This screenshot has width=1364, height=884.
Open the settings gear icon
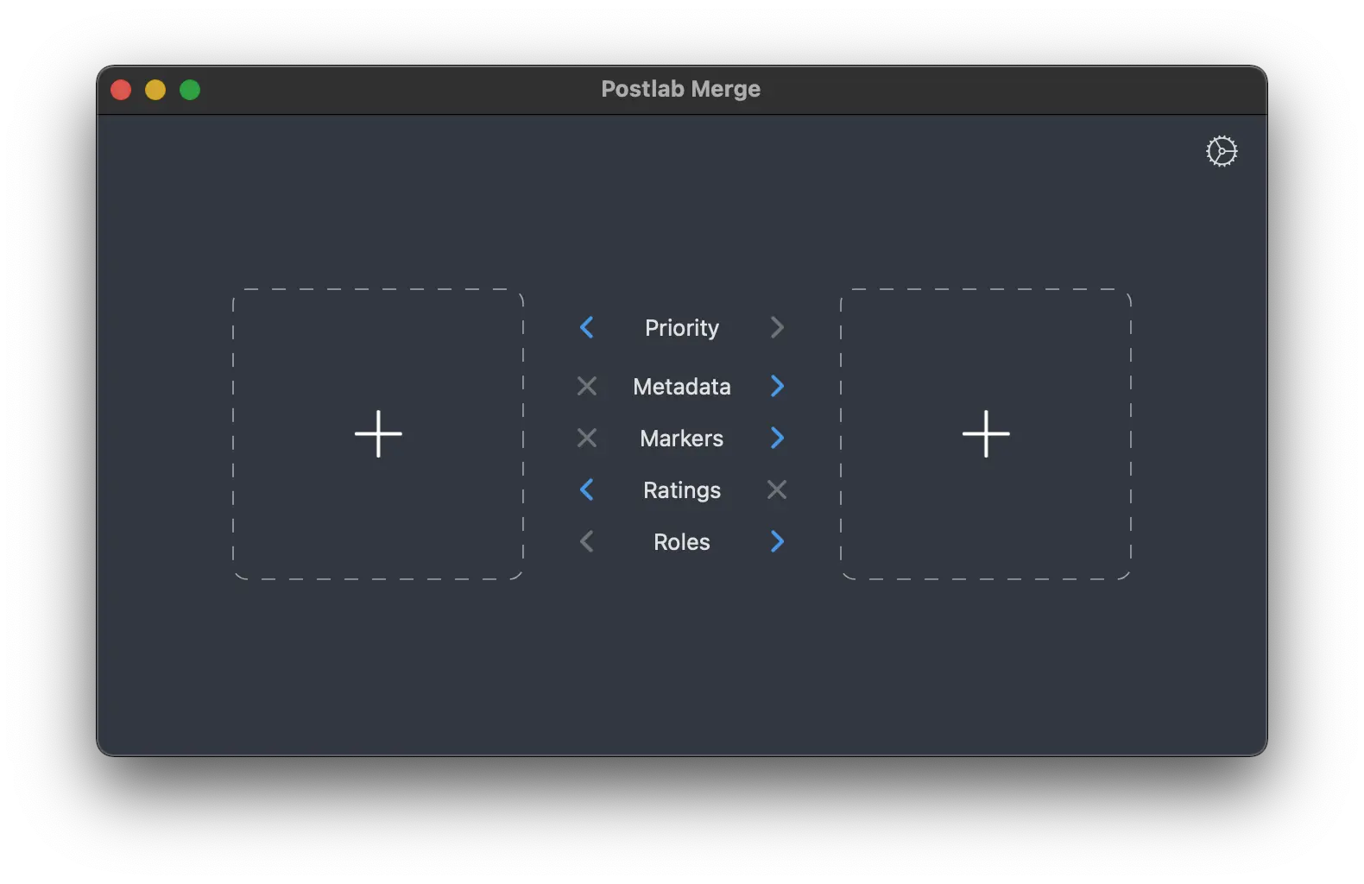(1222, 151)
